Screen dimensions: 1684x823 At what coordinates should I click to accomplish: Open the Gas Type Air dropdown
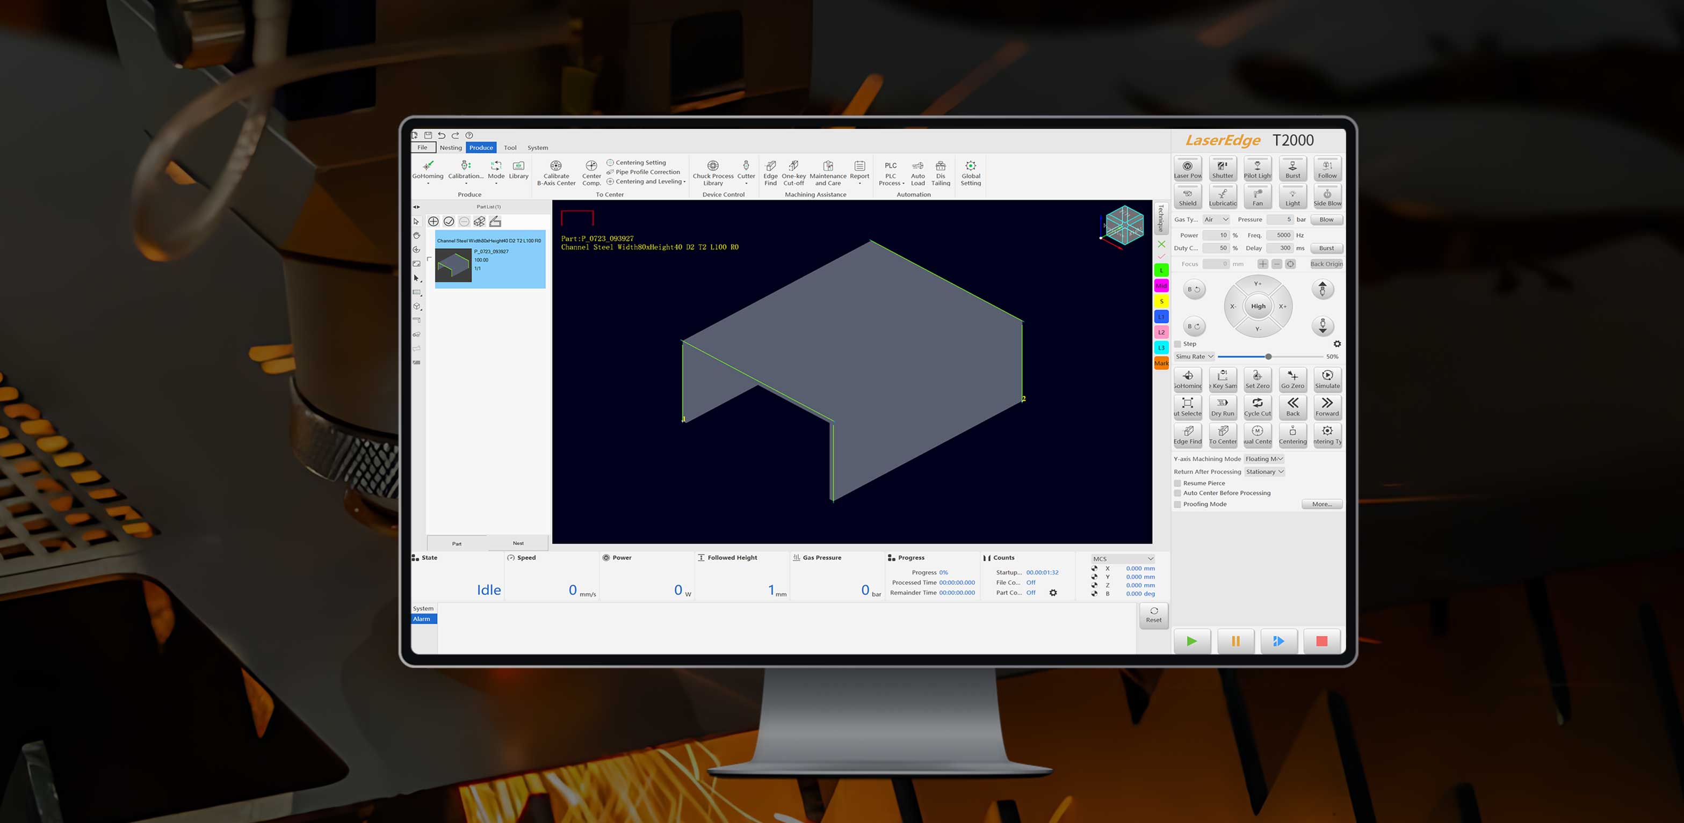(1217, 220)
